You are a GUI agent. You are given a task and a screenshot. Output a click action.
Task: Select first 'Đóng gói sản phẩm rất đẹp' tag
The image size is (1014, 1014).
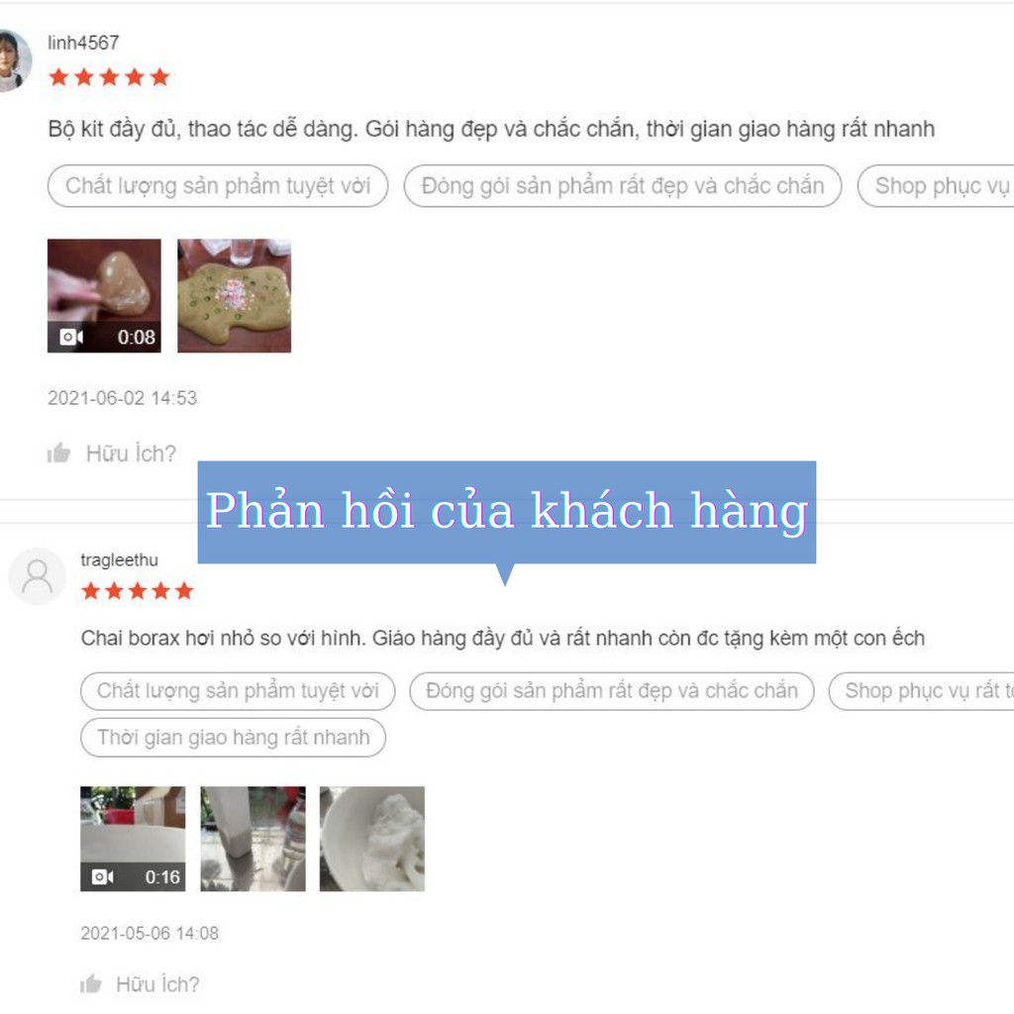pos(623,186)
